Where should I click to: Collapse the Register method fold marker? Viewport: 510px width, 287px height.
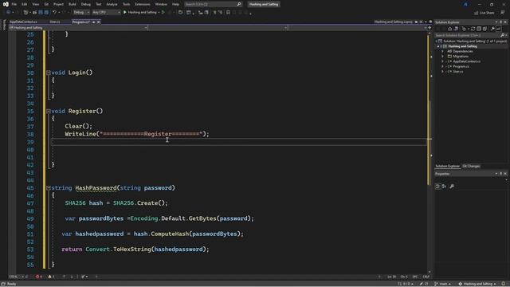click(x=49, y=112)
